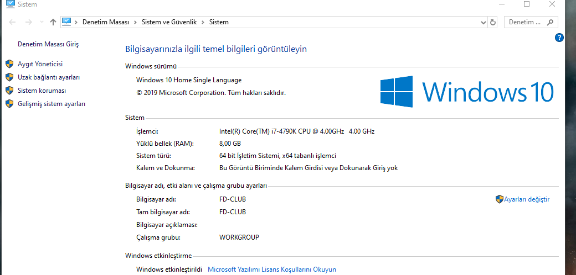
Task: Click the shield icon next to Ayarları değiştir
Action: point(499,199)
